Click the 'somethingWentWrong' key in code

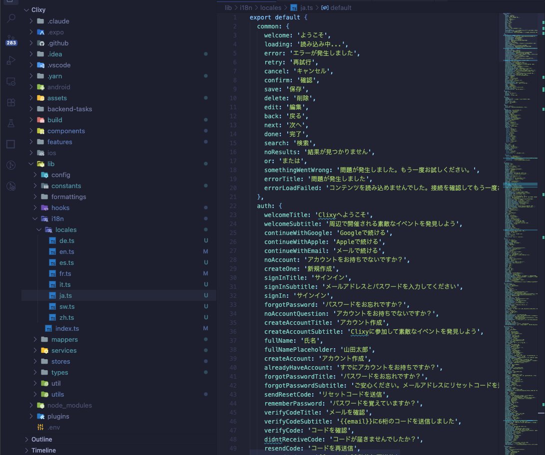pos(297,170)
